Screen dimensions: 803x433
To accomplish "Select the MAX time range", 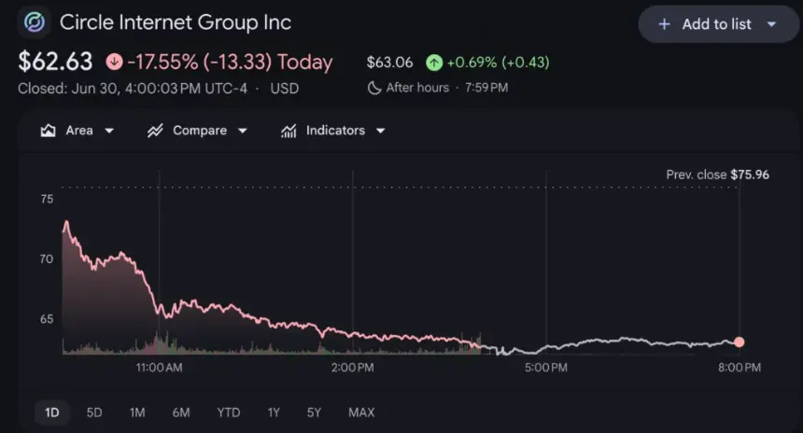I will 361,412.
